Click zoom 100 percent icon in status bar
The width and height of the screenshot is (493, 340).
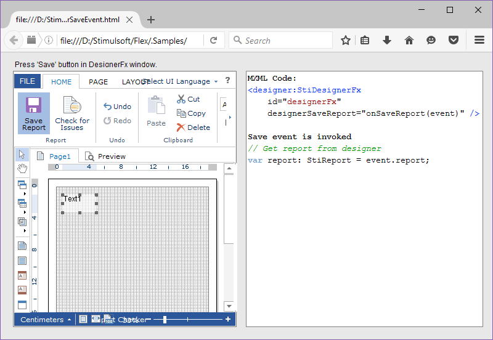pos(108,319)
